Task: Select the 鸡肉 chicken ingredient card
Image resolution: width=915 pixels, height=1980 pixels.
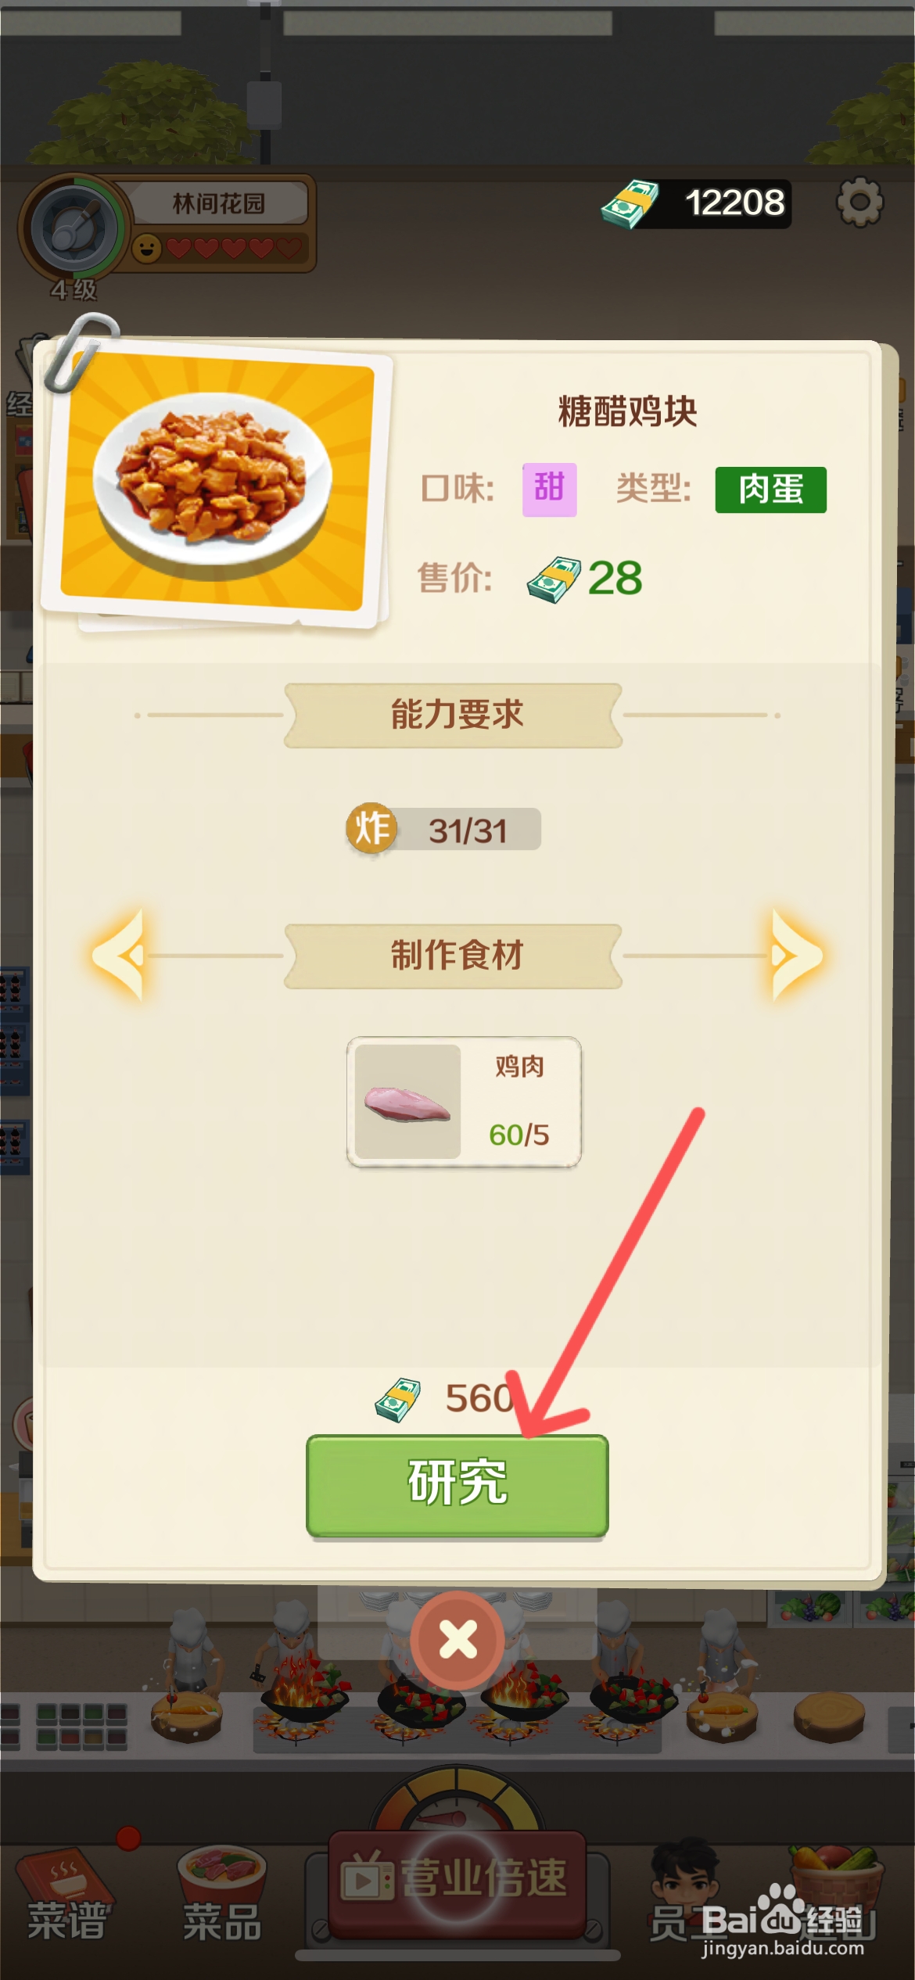Action: [464, 1102]
